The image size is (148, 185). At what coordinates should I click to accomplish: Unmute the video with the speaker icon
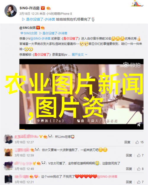click(139, 125)
